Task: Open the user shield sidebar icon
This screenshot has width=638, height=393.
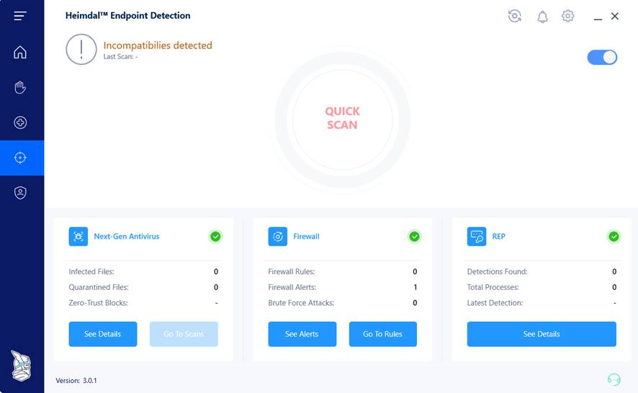Action: coord(20,193)
